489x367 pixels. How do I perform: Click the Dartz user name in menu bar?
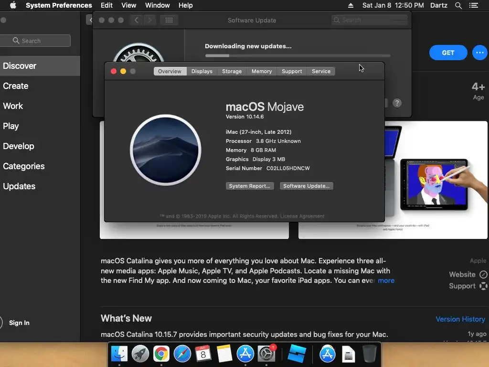[x=439, y=5]
